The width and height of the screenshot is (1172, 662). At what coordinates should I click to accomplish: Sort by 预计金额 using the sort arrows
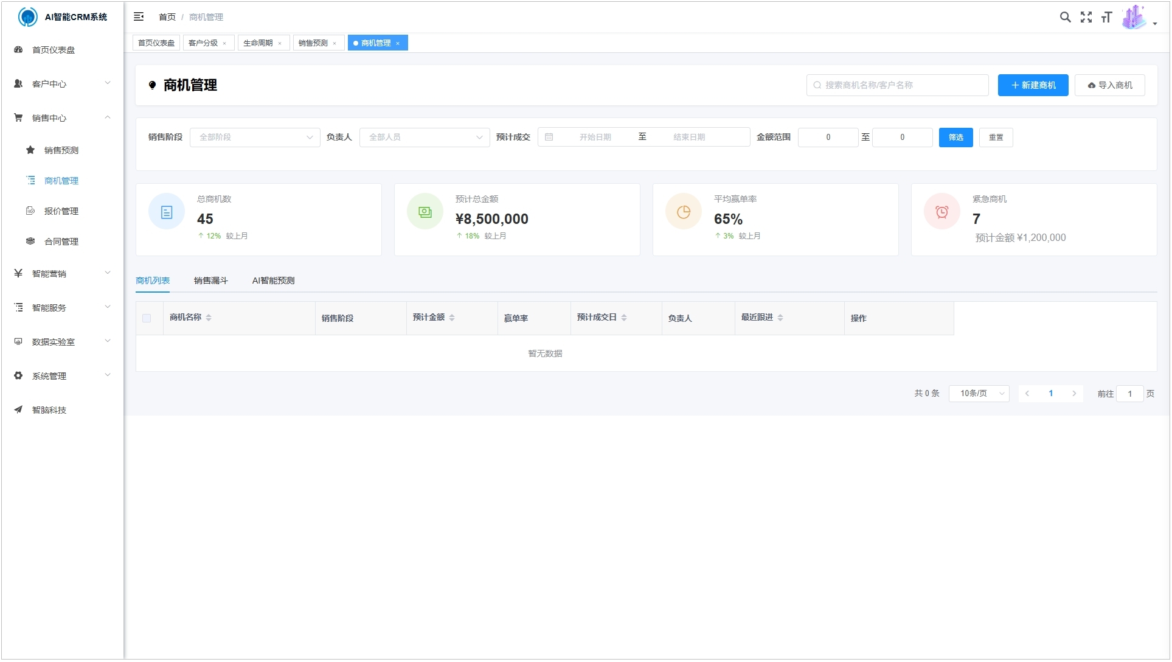(453, 317)
